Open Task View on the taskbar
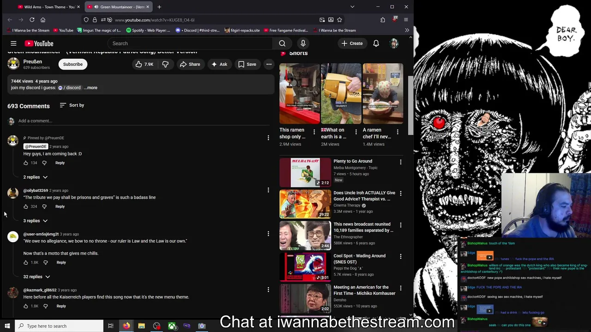 click(x=111, y=326)
